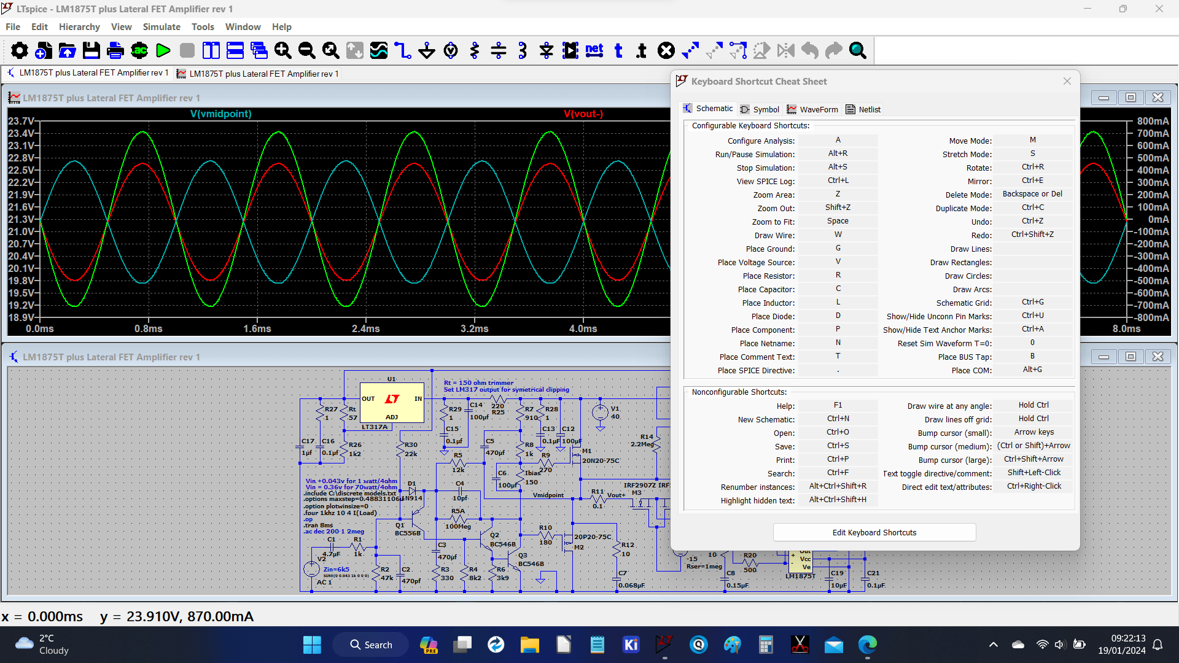Open Microsoft Edge from the taskbar

[868, 645]
